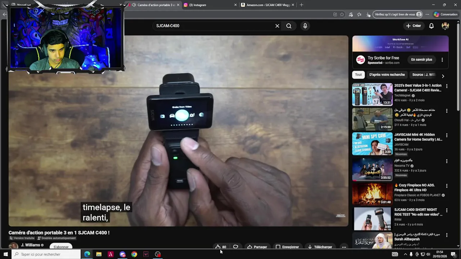This screenshot has width=461, height=259.
Task: Close the Instagram browser tab
Action: tap(236, 5)
